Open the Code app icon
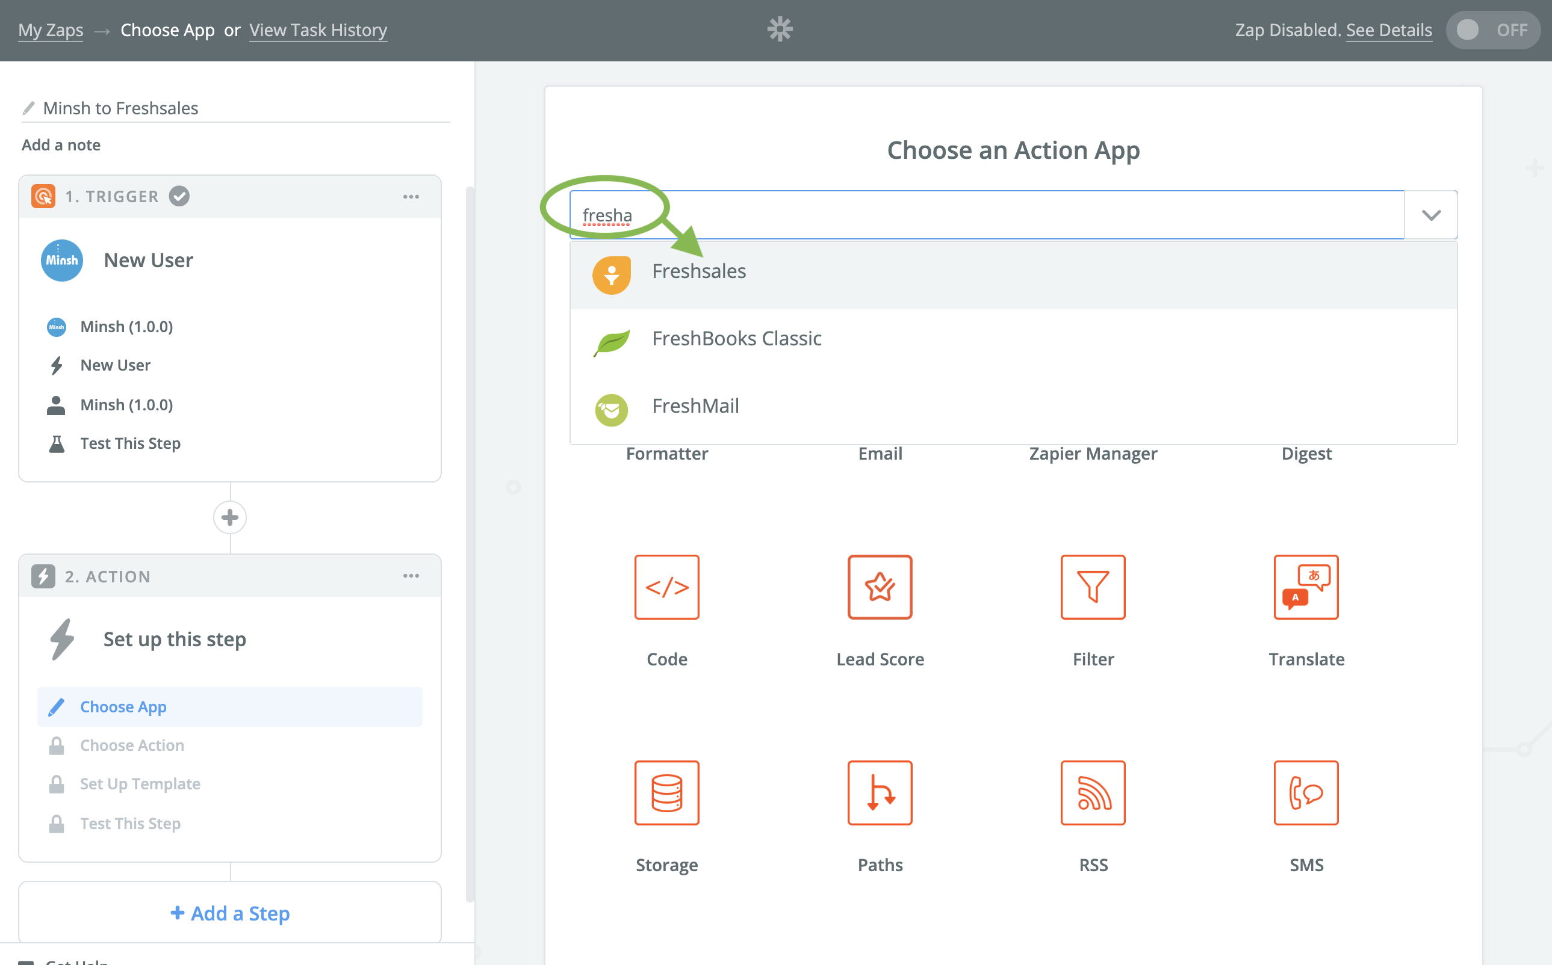Viewport: 1552px width, 965px height. coord(667,587)
